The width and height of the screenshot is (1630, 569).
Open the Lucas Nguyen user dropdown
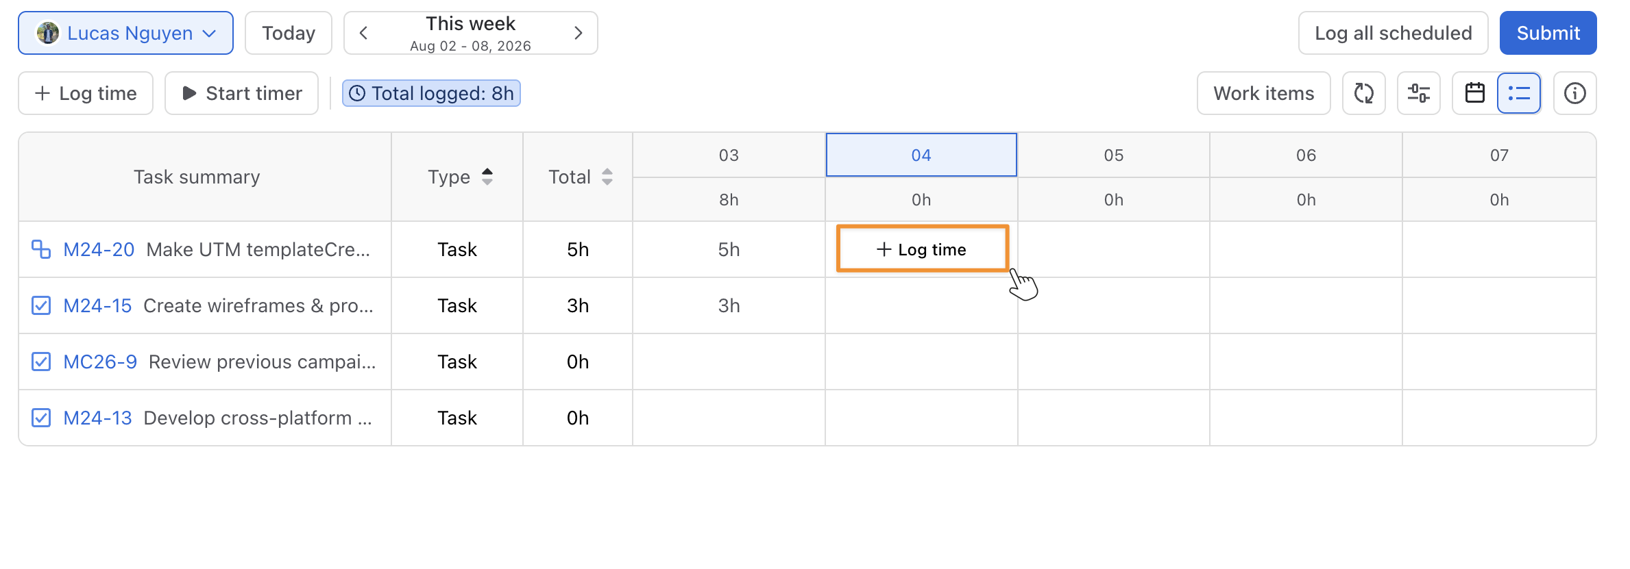click(x=125, y=33)
